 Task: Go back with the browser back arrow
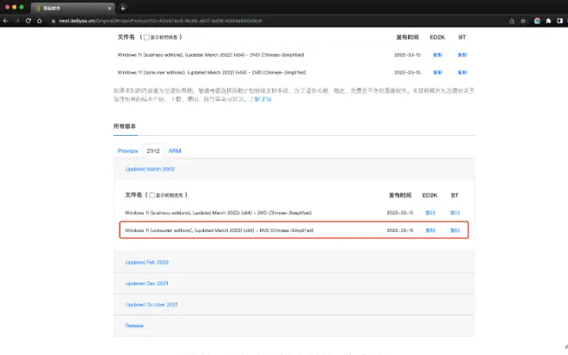[x=5, y=21]
